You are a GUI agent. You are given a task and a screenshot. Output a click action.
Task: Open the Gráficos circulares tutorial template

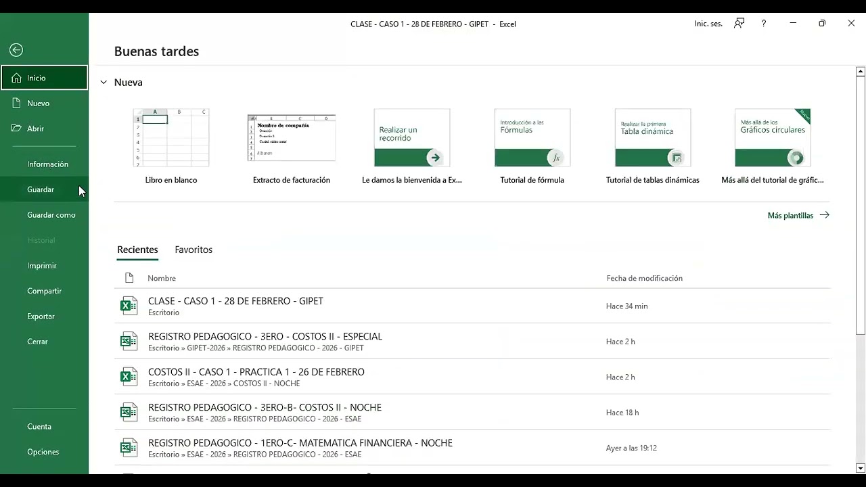tap(773, 146)
